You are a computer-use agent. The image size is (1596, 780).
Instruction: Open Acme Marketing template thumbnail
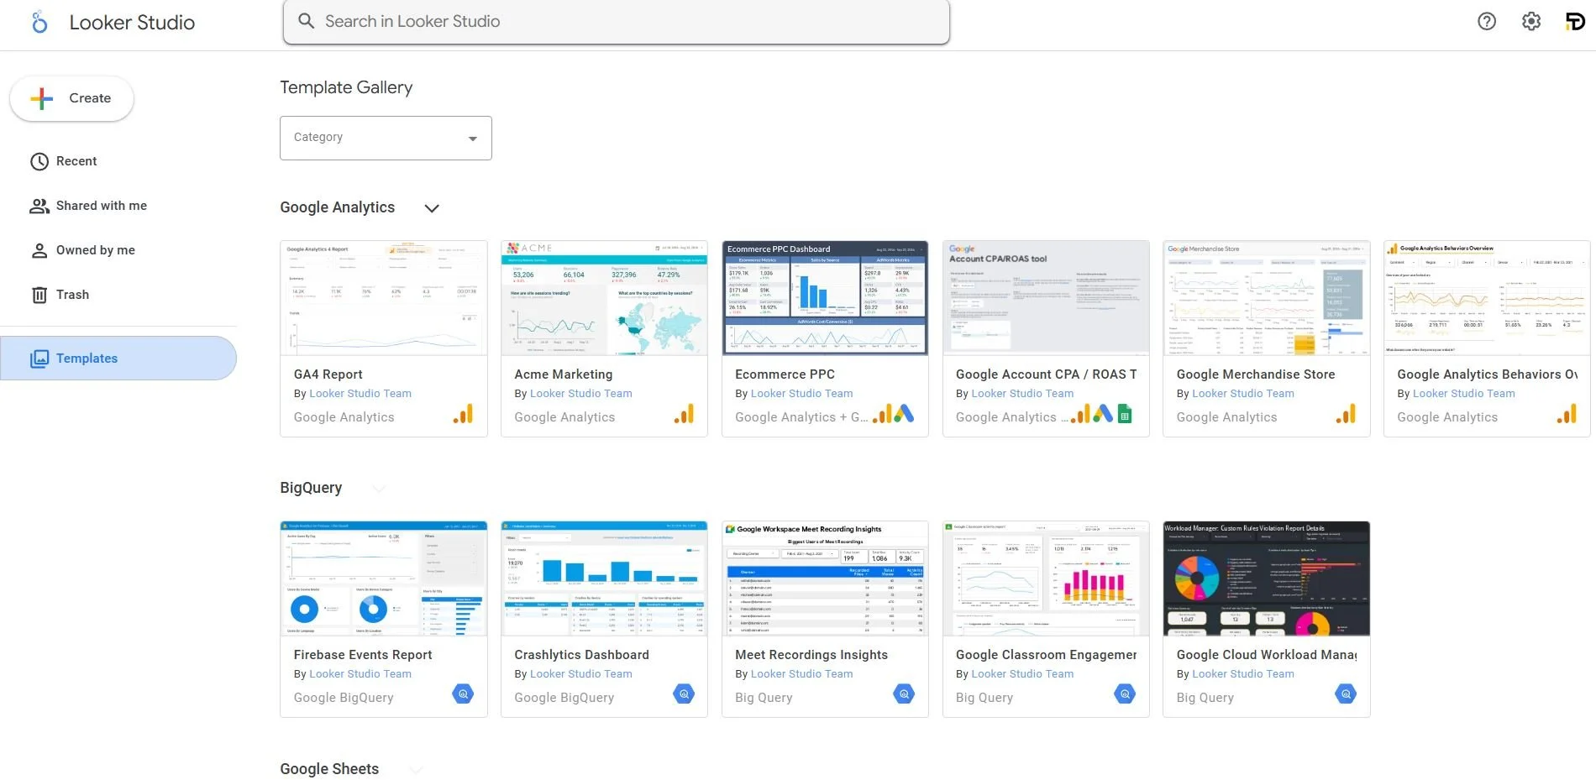coord(604,298)
